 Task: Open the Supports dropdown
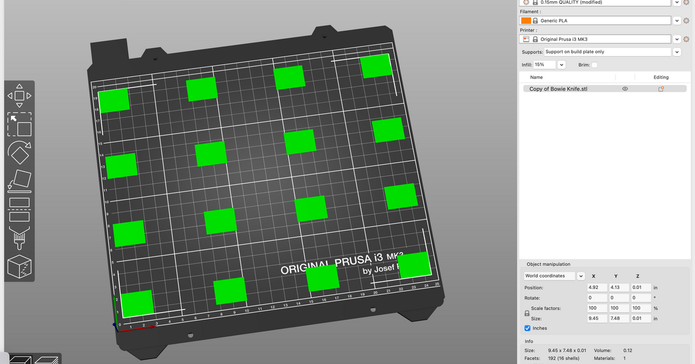click(676, 51)
